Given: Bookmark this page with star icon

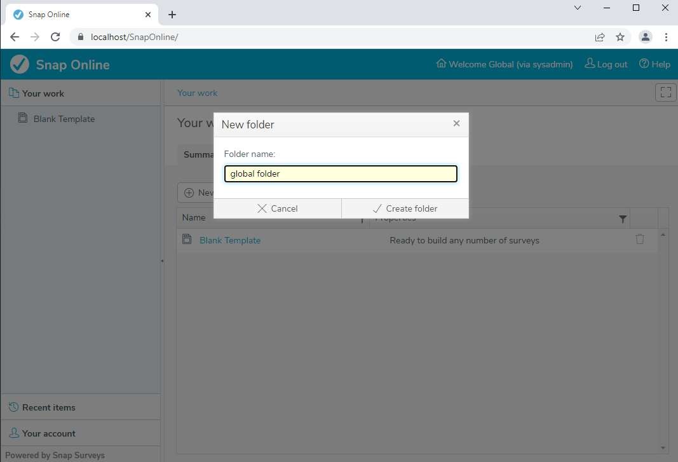Looking at the screenshot, I should tap(620, 37).
